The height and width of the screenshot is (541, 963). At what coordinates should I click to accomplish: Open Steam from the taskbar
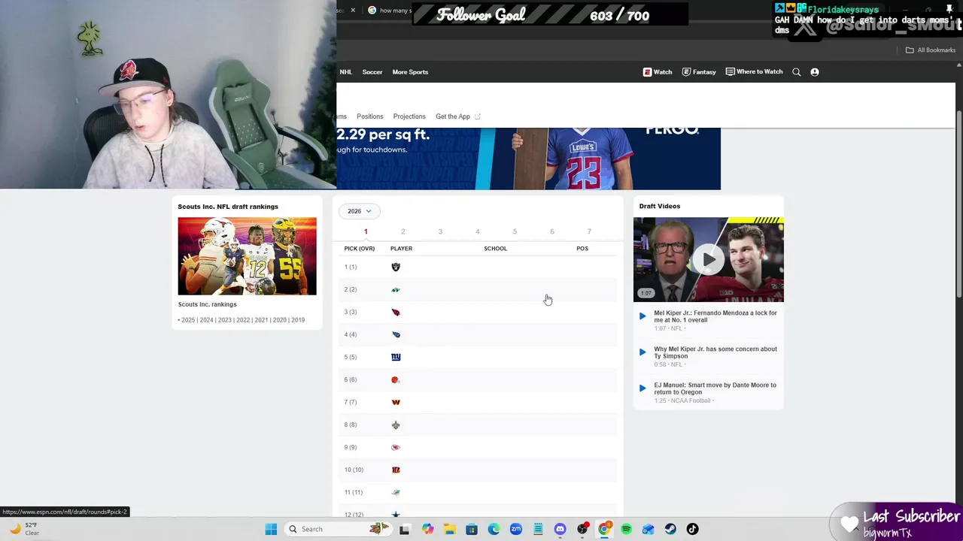670,529
